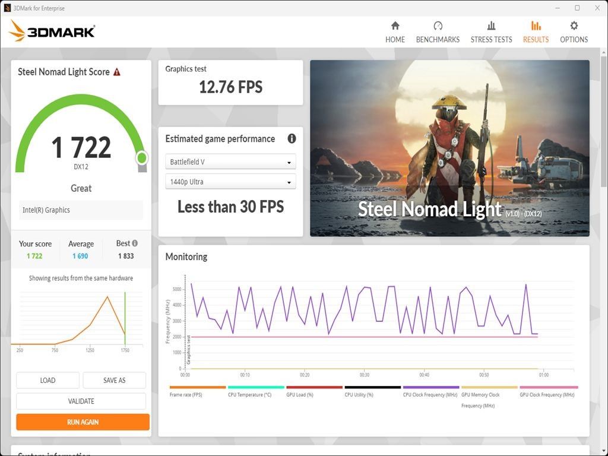
Task: Open the Stress Tests chart icon
Action: tap(491, 26)
